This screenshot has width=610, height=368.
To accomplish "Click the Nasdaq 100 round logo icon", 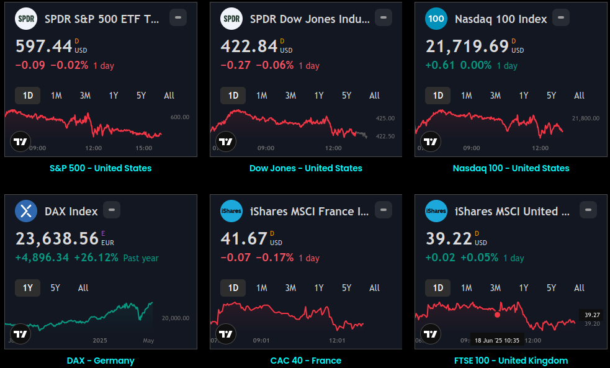I will click(x=436, y=19).
